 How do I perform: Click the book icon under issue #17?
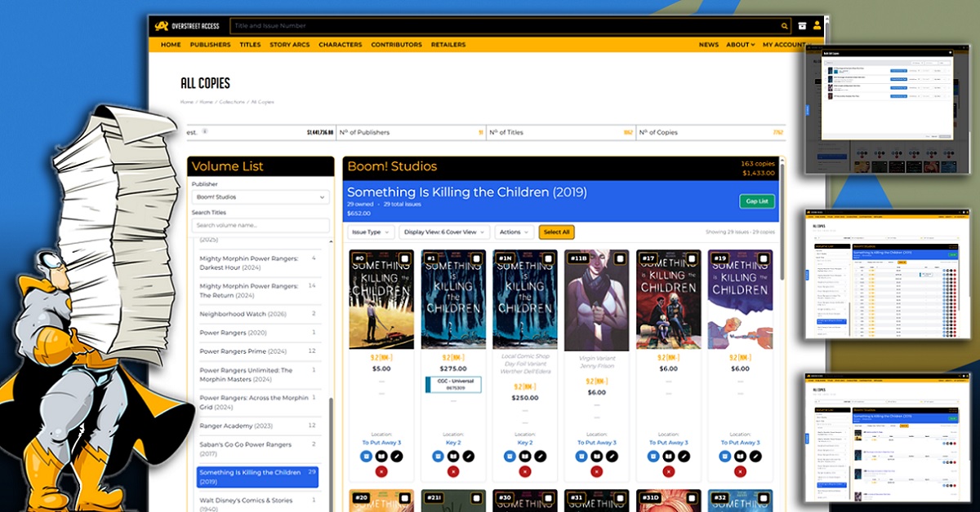[668, 455]
